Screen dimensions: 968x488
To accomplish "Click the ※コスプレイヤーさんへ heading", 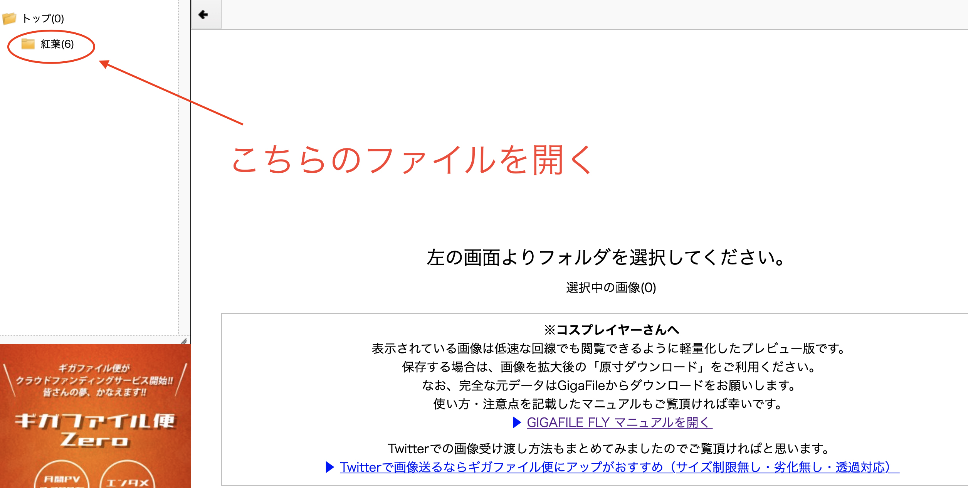I will (612, 330).
